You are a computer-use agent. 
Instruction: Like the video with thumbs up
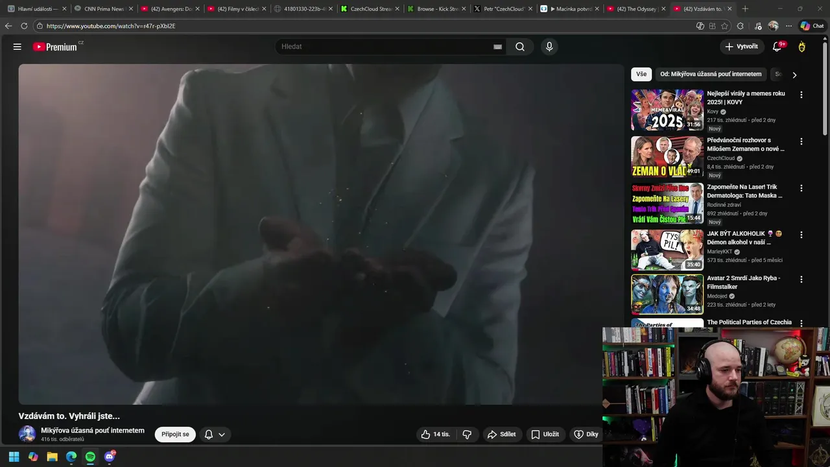pyautogui.click(x=435, y=435)
